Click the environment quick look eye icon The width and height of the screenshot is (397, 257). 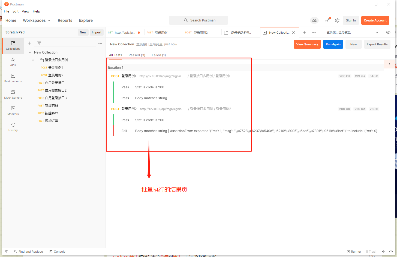click(388, 32)
